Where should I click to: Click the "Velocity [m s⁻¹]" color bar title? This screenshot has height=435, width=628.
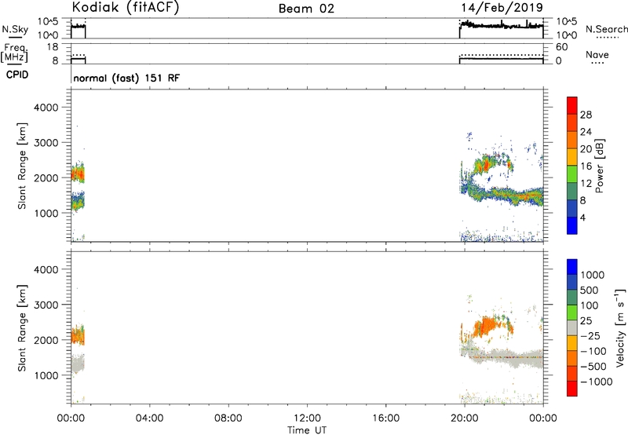[x=620, y=327]
